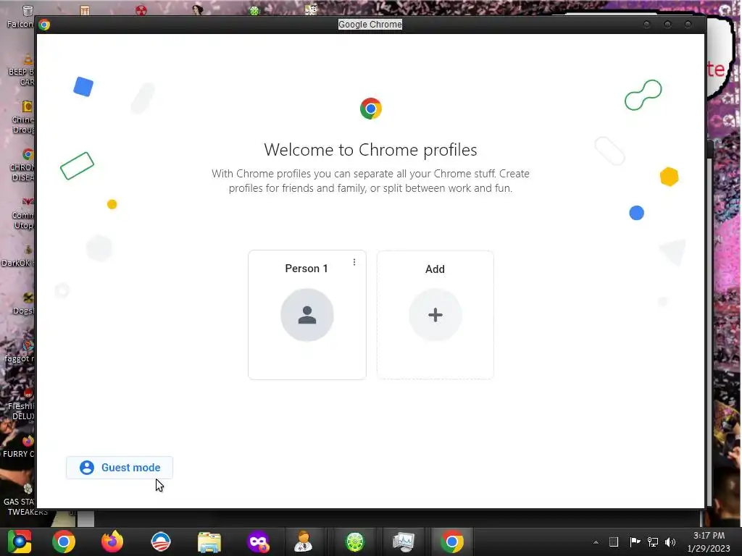Click the Person 1 avatar silhouette
This screenshot has width=742, height=556.
[307, 315]
